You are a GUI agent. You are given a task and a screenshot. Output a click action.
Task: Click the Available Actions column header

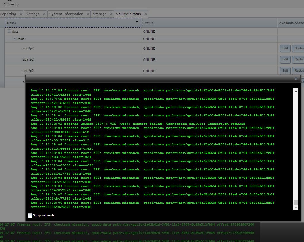click(x=291, y=23)
